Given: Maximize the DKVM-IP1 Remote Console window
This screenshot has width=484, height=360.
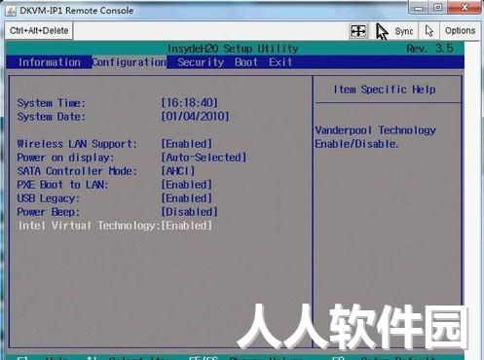Looking at the screenshot, I should click(437, 8).
